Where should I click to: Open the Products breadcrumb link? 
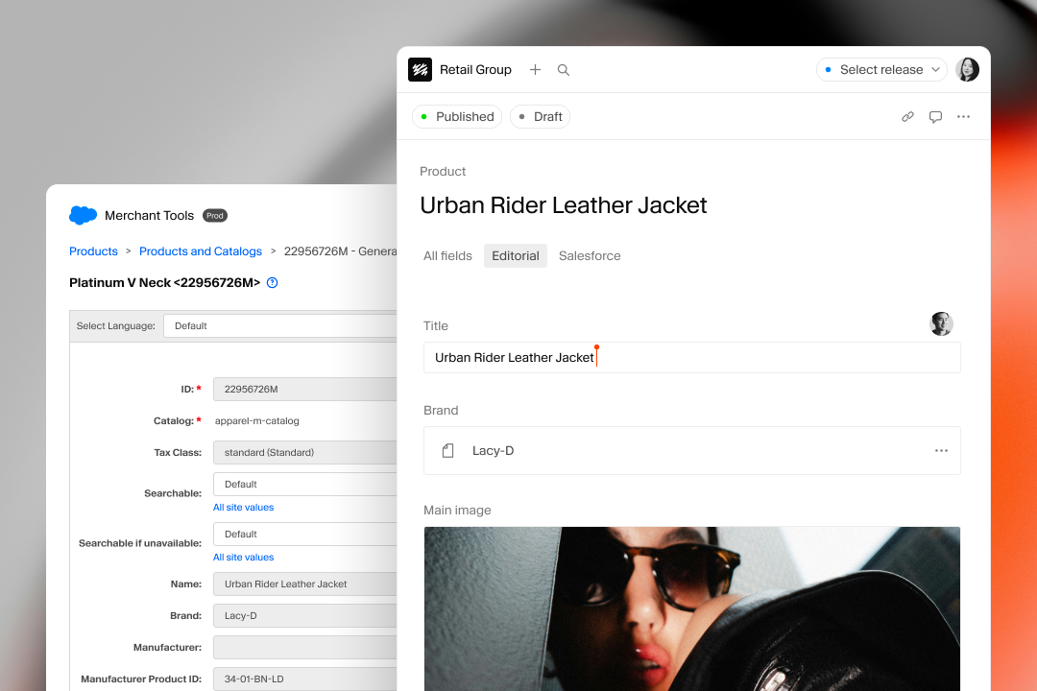pyautogui.click(x=93, y=251)
